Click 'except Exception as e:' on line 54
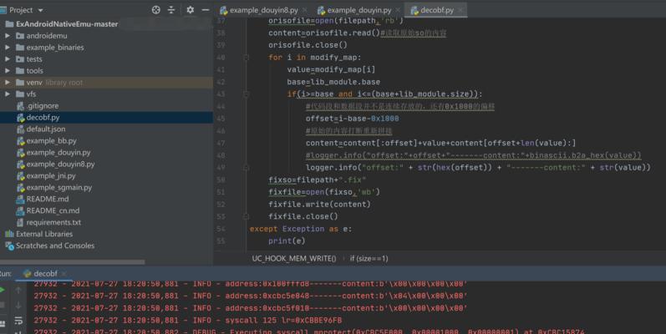666x334 pixels. point(301,229)
